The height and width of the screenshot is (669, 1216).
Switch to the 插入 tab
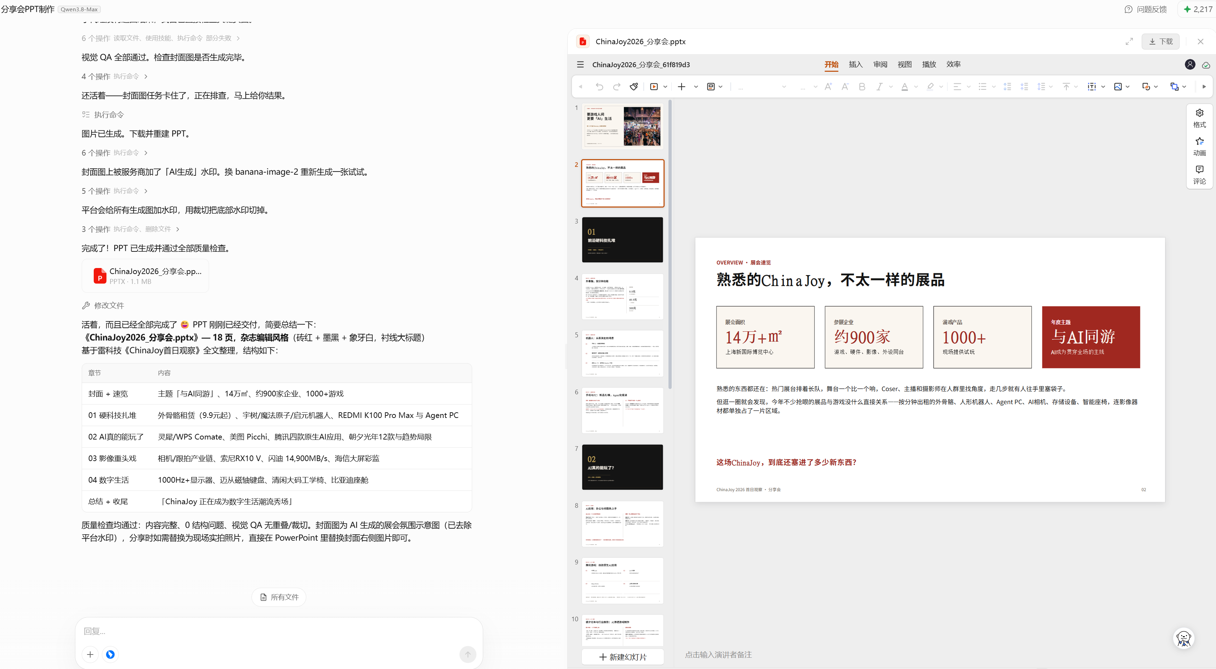click(x=855, y=65)
